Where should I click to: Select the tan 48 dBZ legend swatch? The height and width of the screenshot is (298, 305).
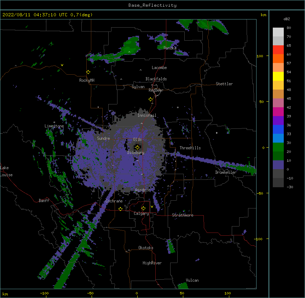pos(278,94)
